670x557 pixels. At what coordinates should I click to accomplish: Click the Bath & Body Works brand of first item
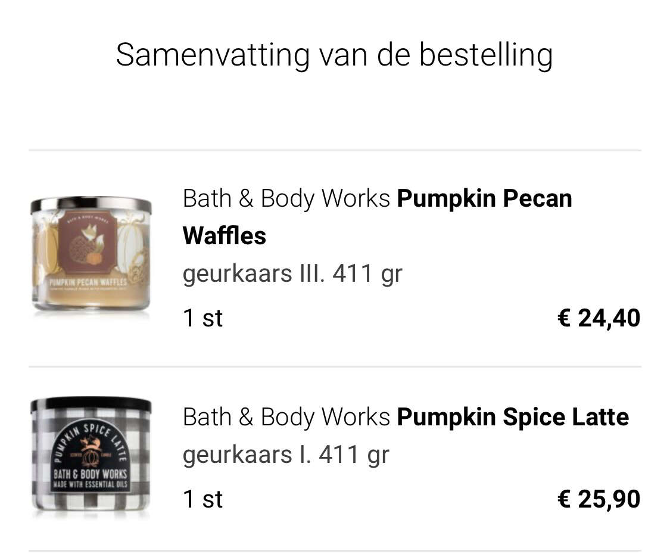(x=286, y=198)
